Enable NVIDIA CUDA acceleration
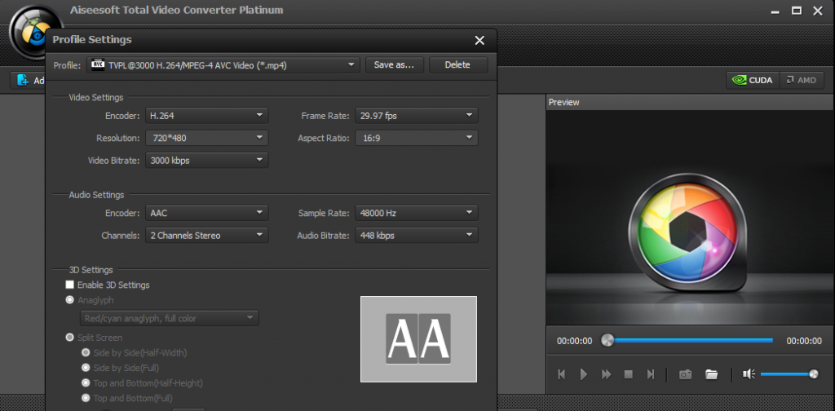Viewport: 835px width, 411px height. point(753,81)
